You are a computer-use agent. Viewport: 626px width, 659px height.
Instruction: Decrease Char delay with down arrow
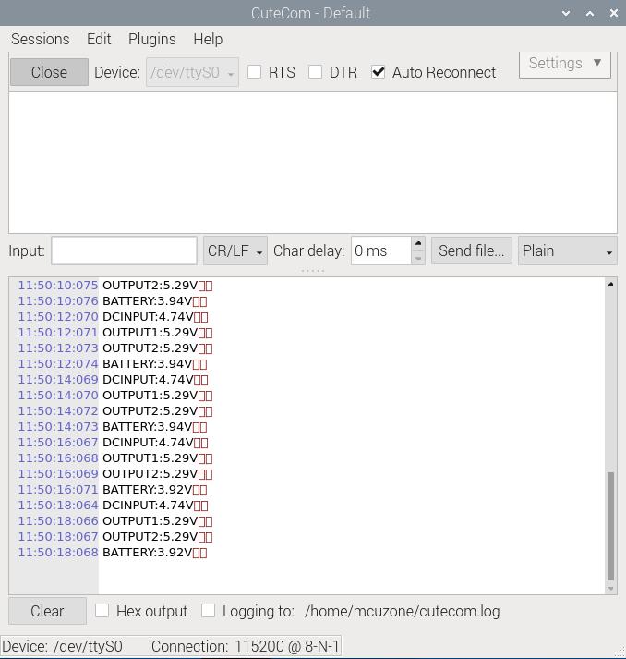tap(417, 258)
